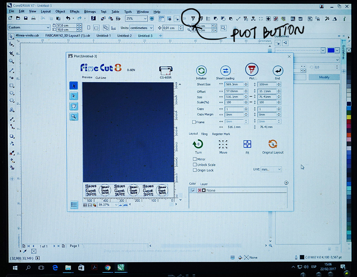
Task: Click the red Plot icon in FineCut dialog
Action: point(252,70)
